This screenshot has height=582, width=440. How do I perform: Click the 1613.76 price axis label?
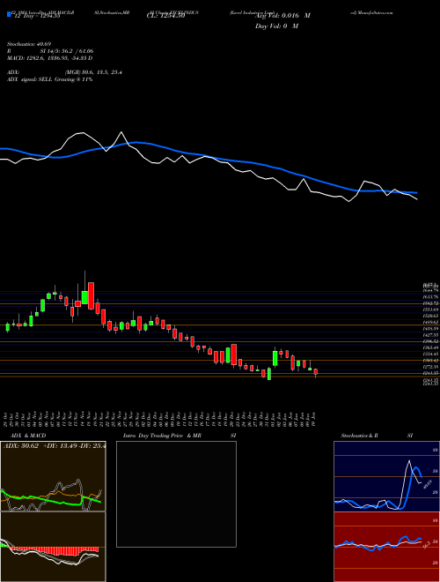point(430,297)
